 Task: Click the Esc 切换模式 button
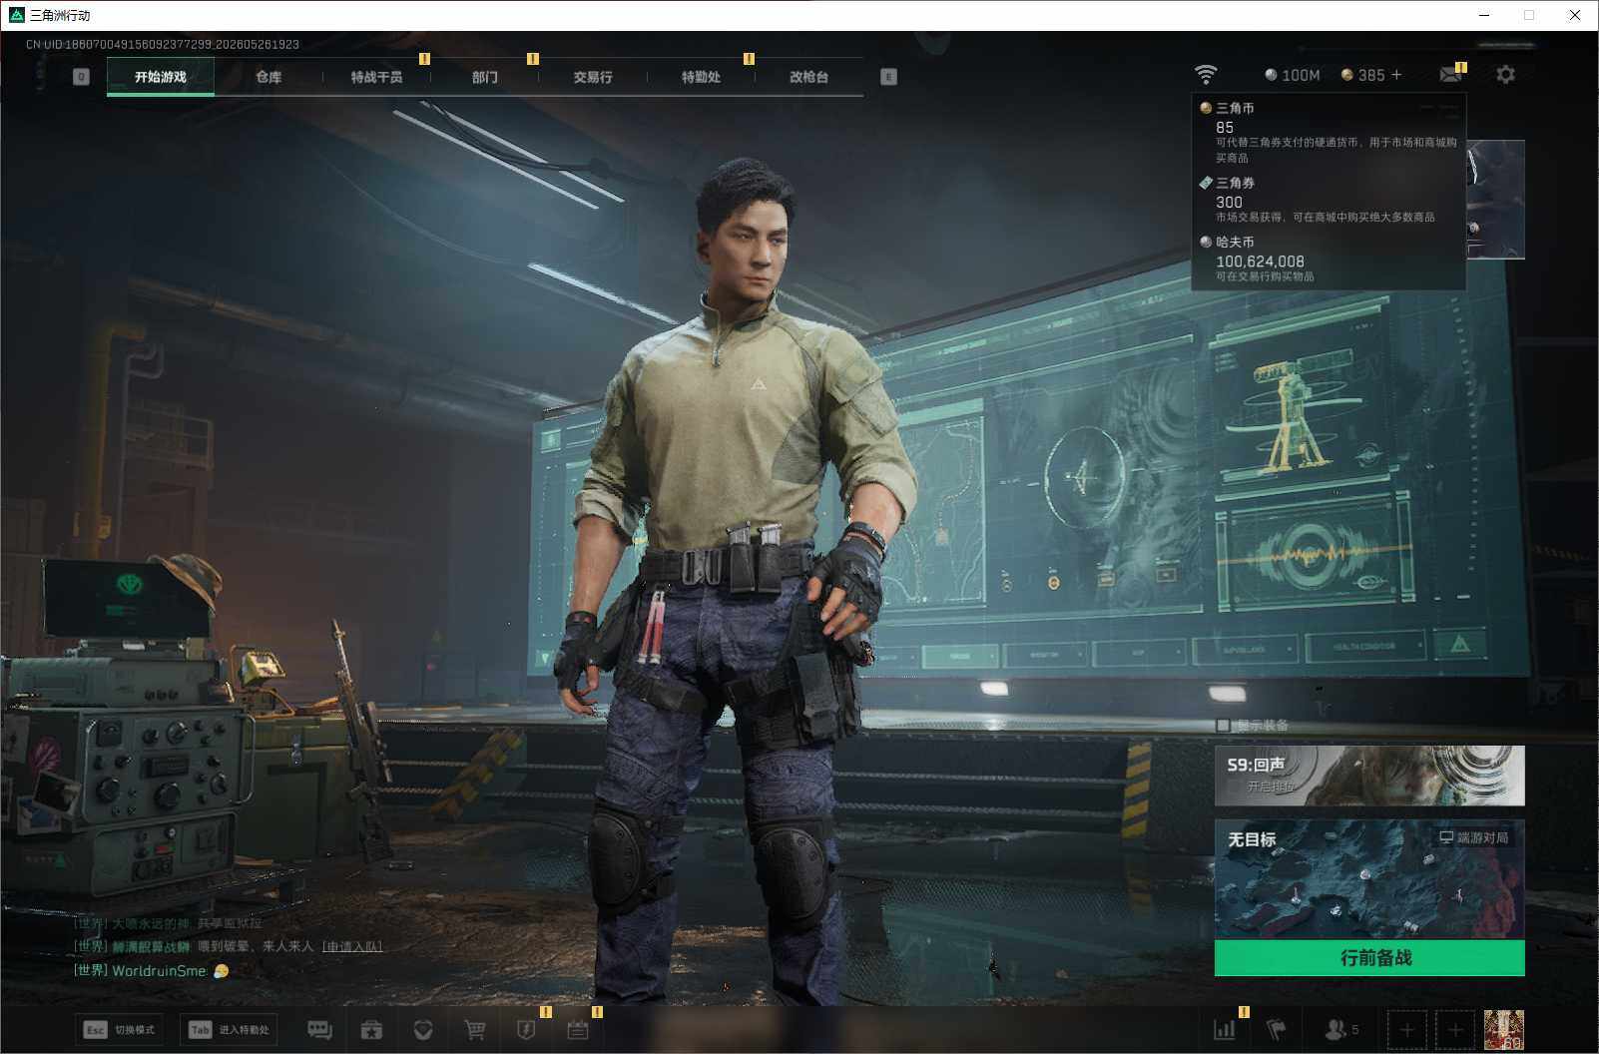[x=120, y=1030]
